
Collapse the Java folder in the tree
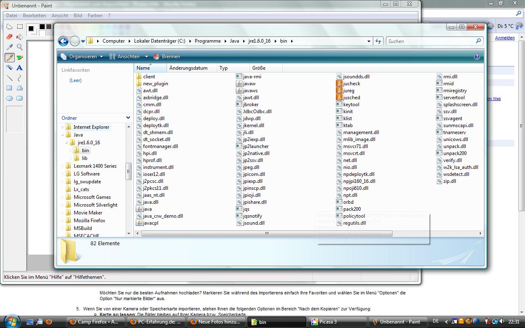tap(63, 135)
